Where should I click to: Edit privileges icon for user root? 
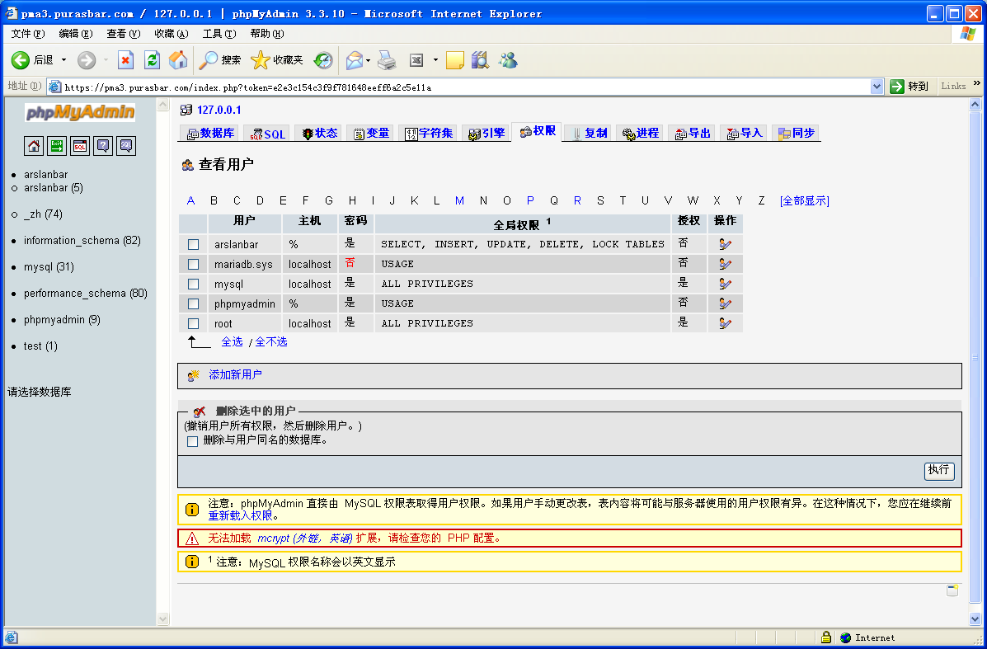pos(725,323)
